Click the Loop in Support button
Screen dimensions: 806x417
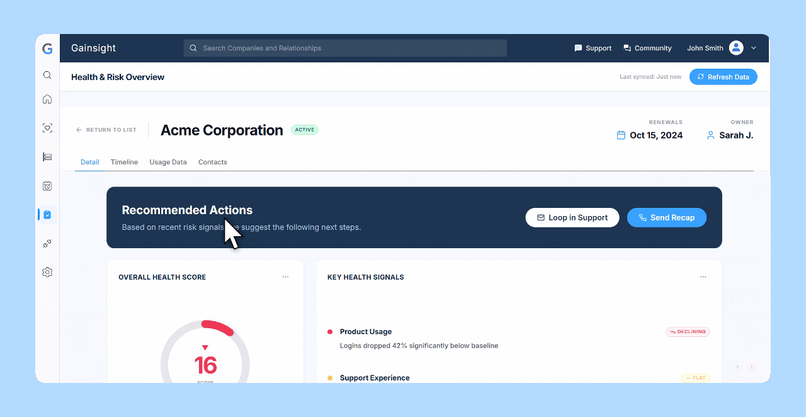[x=572, y=217]
